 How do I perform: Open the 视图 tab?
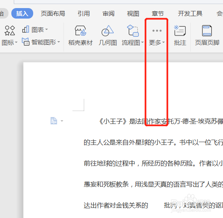[133, 14]
